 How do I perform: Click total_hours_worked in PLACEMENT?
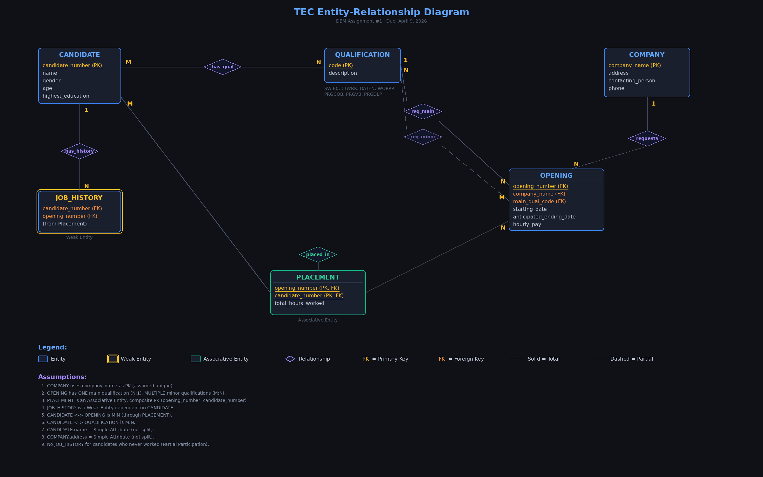[299, 303]
